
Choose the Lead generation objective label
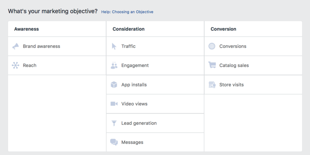coord(139,123)
